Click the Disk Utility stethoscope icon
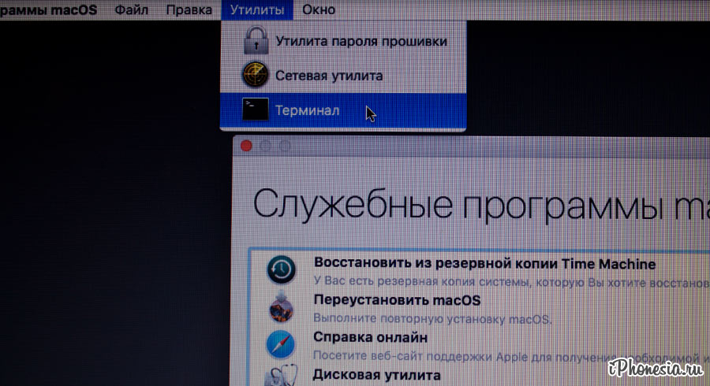Screen dimensions: 710x386 pos(281,376)
